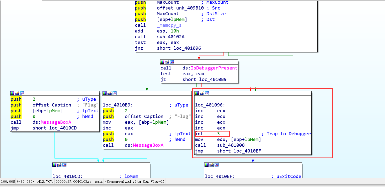Viewport: 385px width, 187px height.
Task: Click jmp target short loc_4010CD
Action: click(55, 128)
